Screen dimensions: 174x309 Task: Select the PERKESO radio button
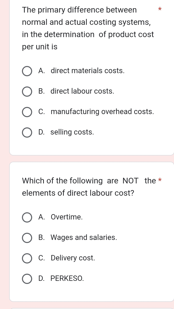[27, 279]
